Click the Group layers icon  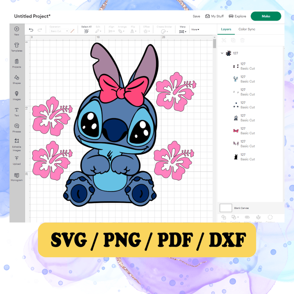point(224,40)
